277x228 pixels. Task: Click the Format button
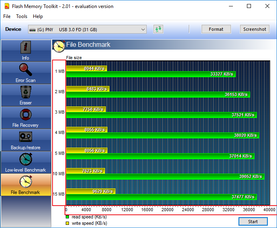pos(216,29)
